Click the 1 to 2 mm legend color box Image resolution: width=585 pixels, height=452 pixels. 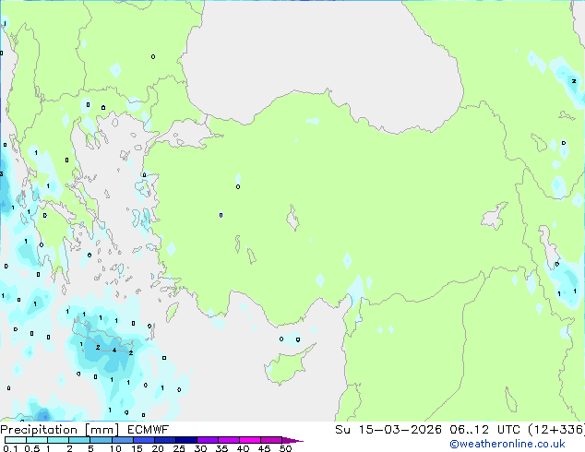(58, 440)
